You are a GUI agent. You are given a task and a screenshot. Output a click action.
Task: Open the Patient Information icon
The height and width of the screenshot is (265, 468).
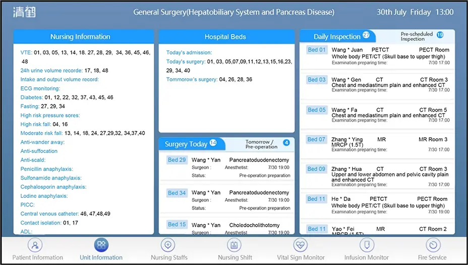tap(35, 246)
